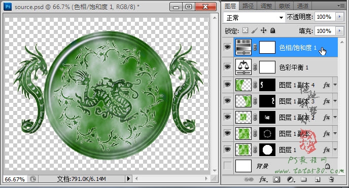Click the status bar preview icon beside 66.67%
This screenshot has width=349, height=188.
click(x=33, y=179)
